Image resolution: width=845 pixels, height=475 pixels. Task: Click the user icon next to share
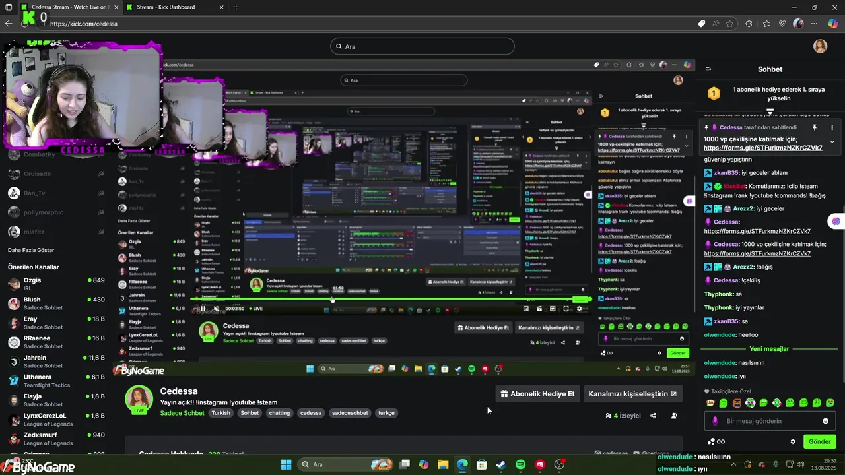tap(674, 416)
